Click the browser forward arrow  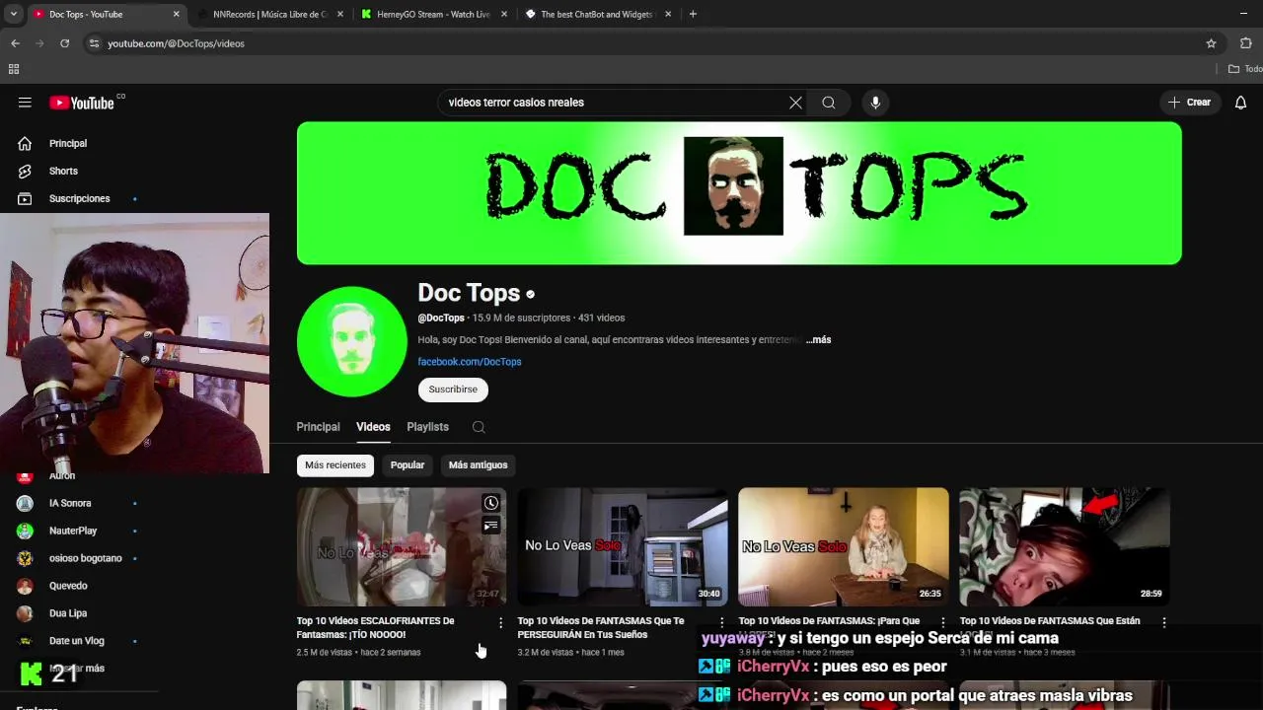(x=39, y=43)
